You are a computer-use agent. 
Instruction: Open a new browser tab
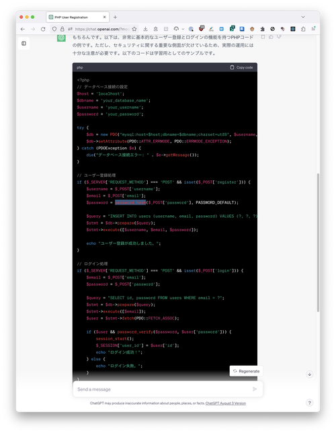(115, 17)
